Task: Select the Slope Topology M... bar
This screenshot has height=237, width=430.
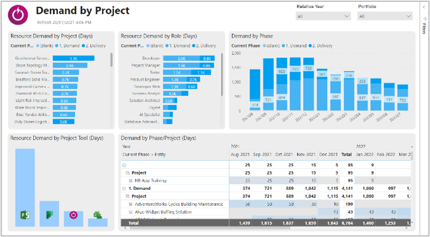Action: point(70,65)
